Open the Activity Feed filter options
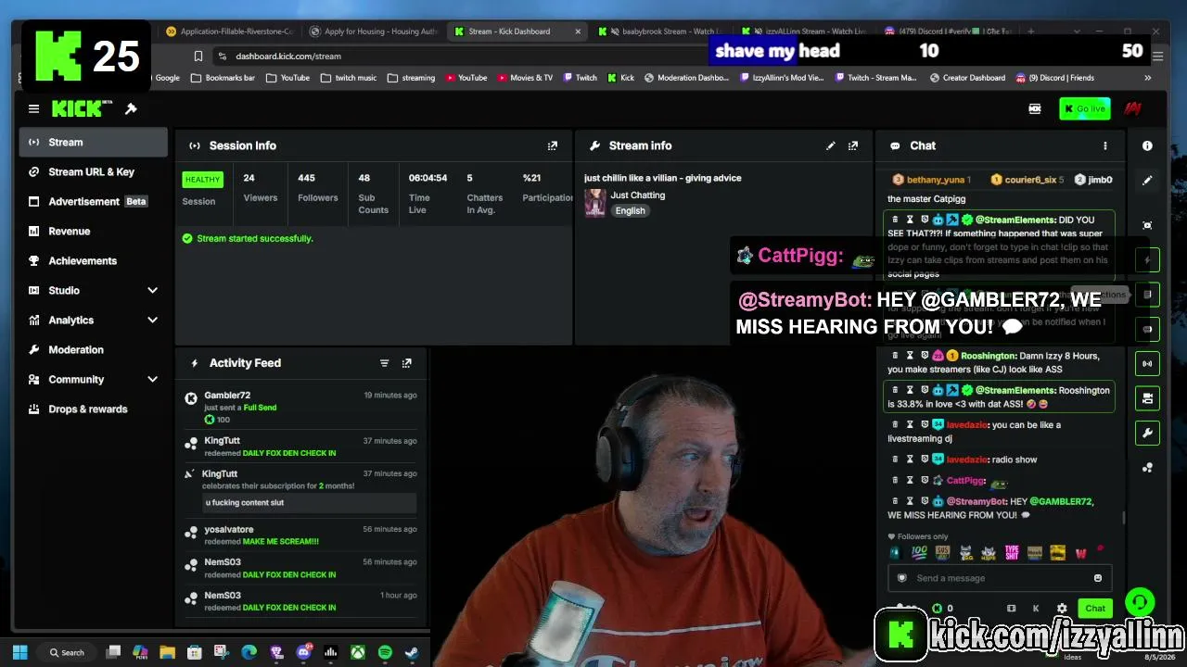 click(384, 363)
